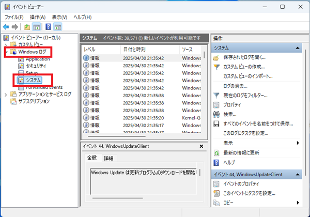The image size is (310, 217).
Task: Click the binoculars search icon
Action: coord(216,114)
